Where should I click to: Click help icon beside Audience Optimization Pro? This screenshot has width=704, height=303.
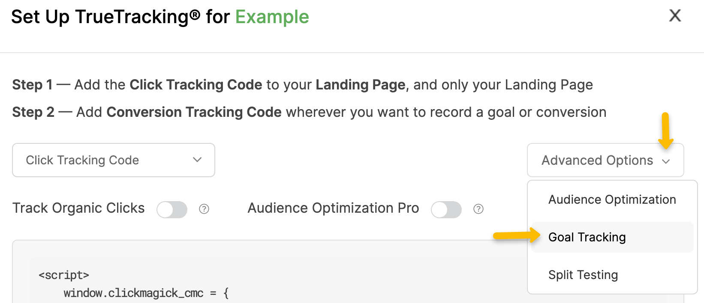click(x=478, y=209)
